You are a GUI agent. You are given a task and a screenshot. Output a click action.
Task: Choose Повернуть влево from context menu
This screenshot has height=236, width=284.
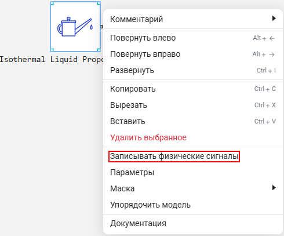click(x=193, y=38)
